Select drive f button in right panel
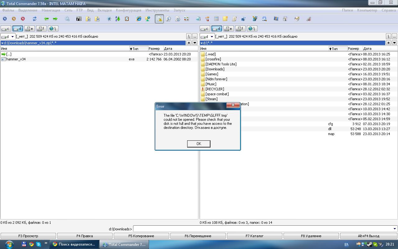 click(x=240, y=29)
